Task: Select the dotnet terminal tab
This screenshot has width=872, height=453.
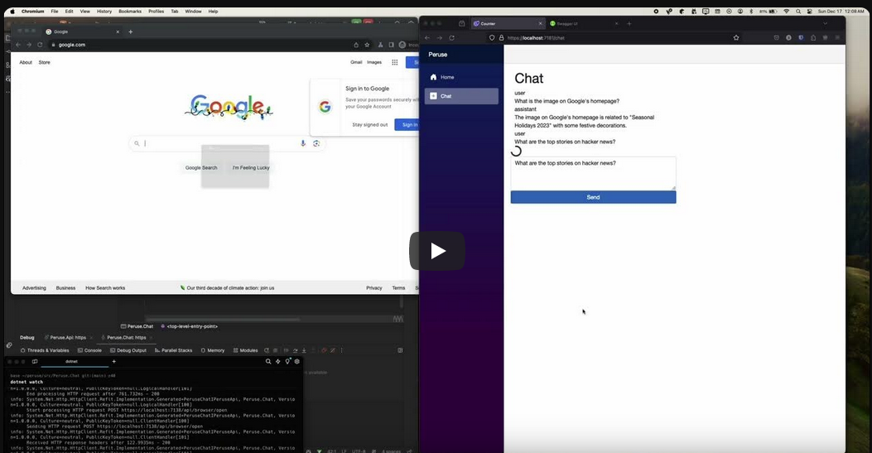Action: 72,362
